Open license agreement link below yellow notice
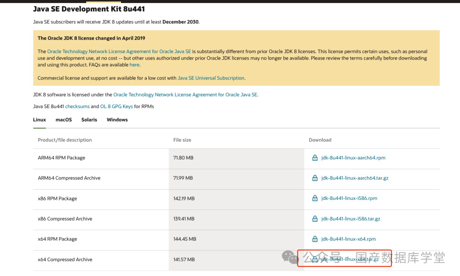460x276 pixels. (185, 95)
